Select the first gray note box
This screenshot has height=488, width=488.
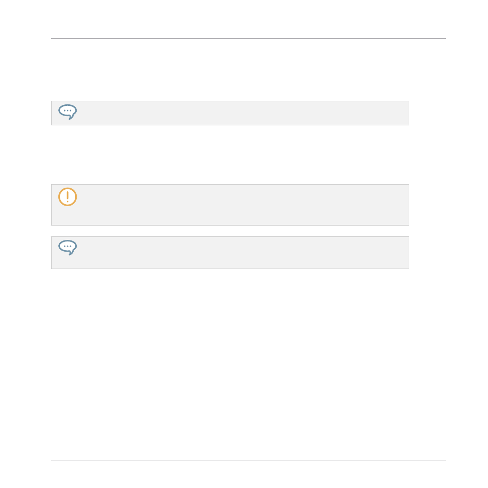[230, 113]
